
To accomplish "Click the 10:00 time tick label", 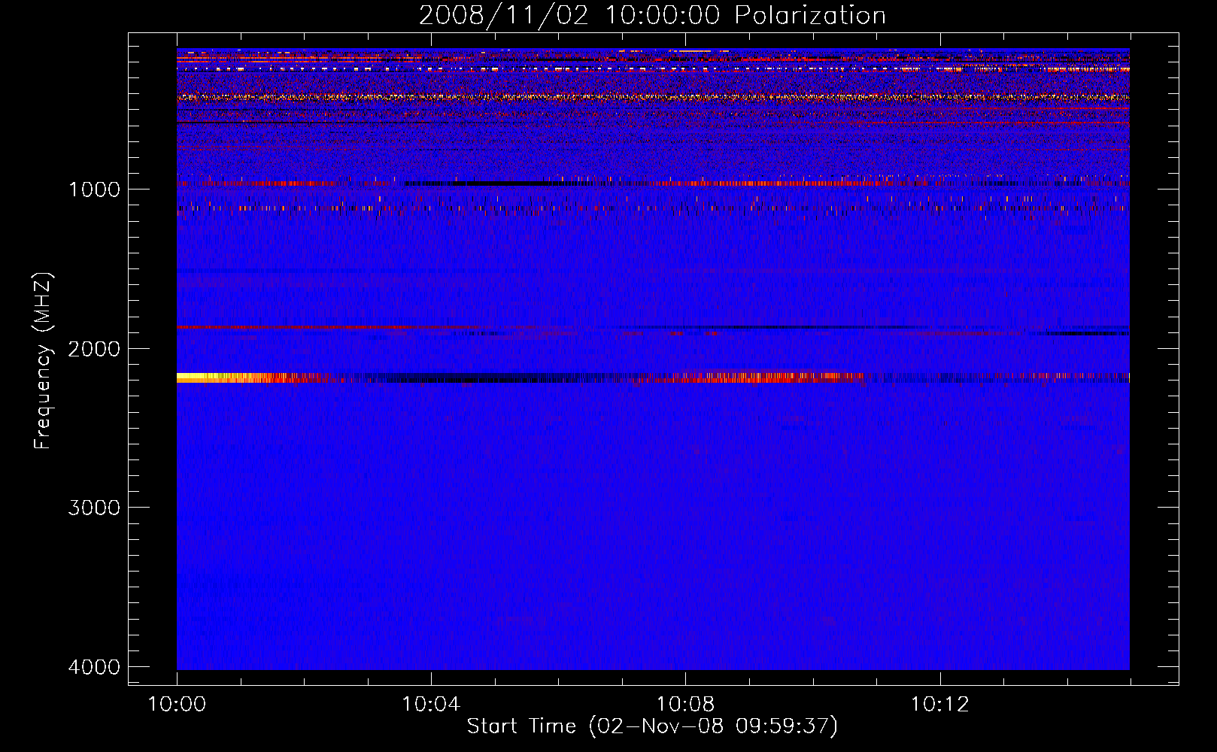I will point(177,705).
